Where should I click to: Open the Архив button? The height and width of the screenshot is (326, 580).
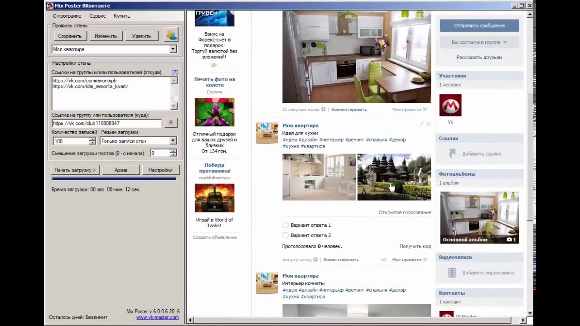(x=121, y=170)
